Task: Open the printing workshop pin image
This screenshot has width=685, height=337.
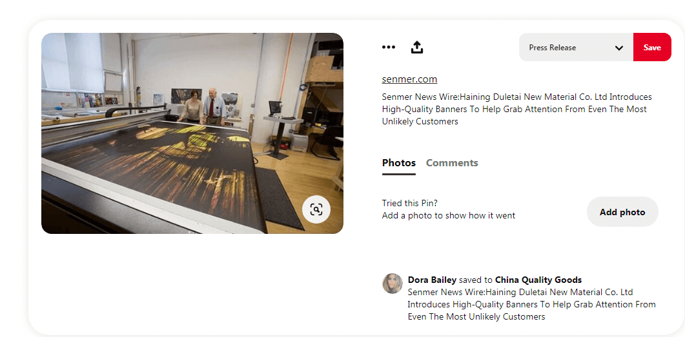Action: 192,133
